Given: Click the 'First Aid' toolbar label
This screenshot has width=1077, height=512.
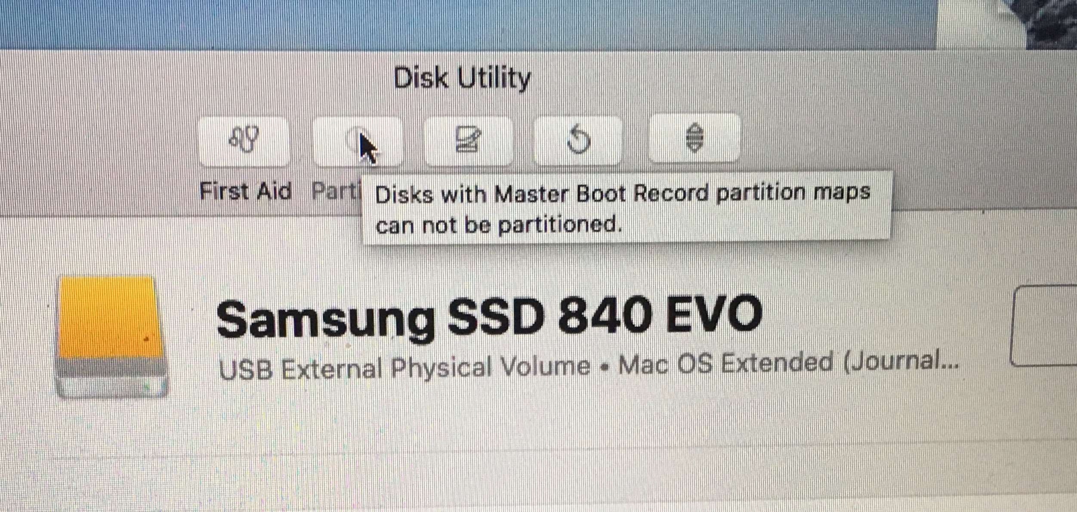Looking at the screenshot, I should pyautogui.click(x=246, y=191).
